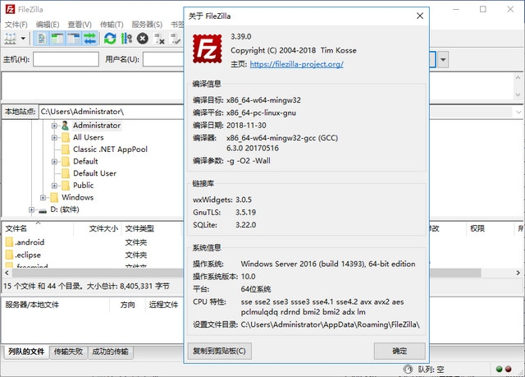Open the Site Manager dropdown arrow
The width and height of the screenshot is (525, 377).
click(x=23, y=39)
